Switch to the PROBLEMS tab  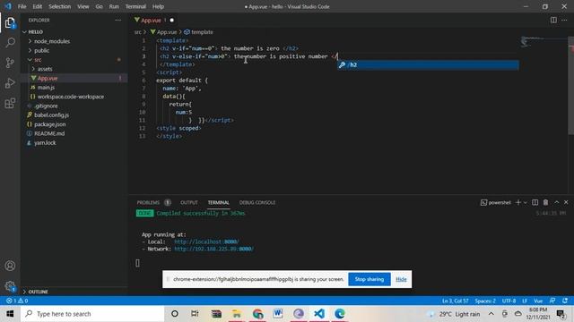tap(148, 202)
